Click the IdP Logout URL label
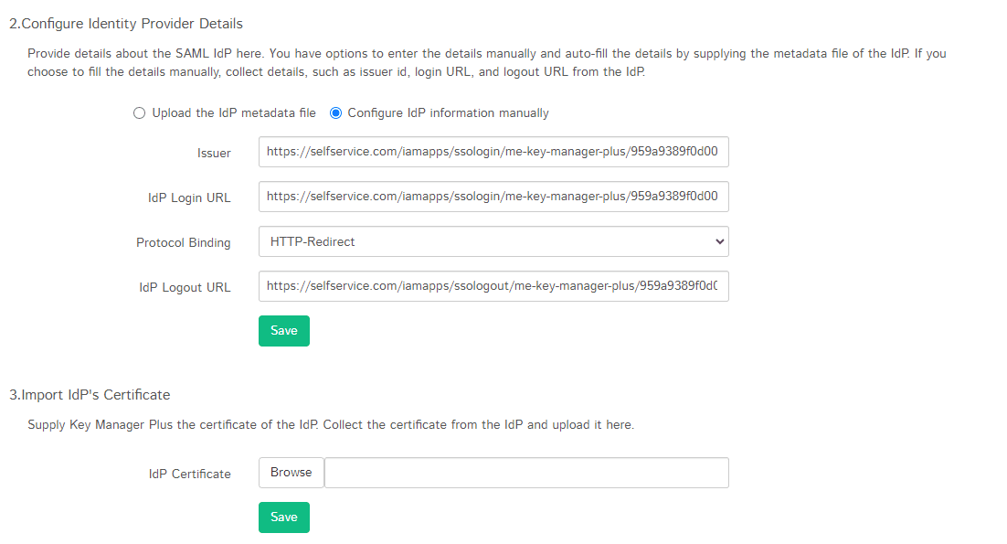The image size is (1007, 544). (x=185, y=288)
